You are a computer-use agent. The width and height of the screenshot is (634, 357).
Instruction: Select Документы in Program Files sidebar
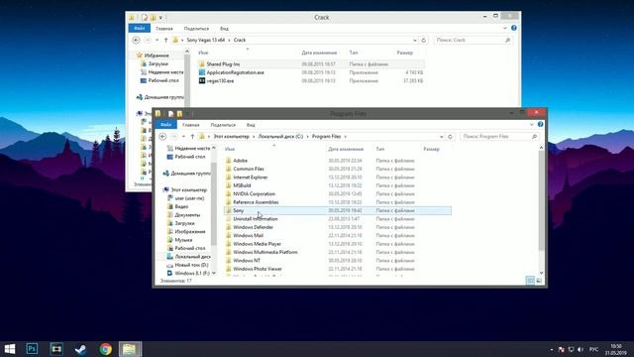pos(187,215)
